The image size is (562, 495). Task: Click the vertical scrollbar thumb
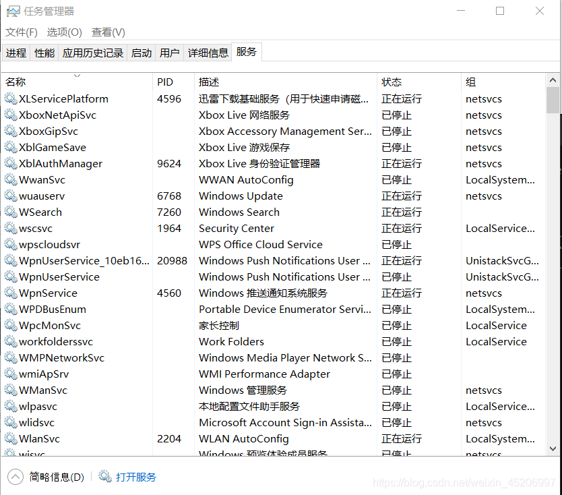tap(553, 100)
